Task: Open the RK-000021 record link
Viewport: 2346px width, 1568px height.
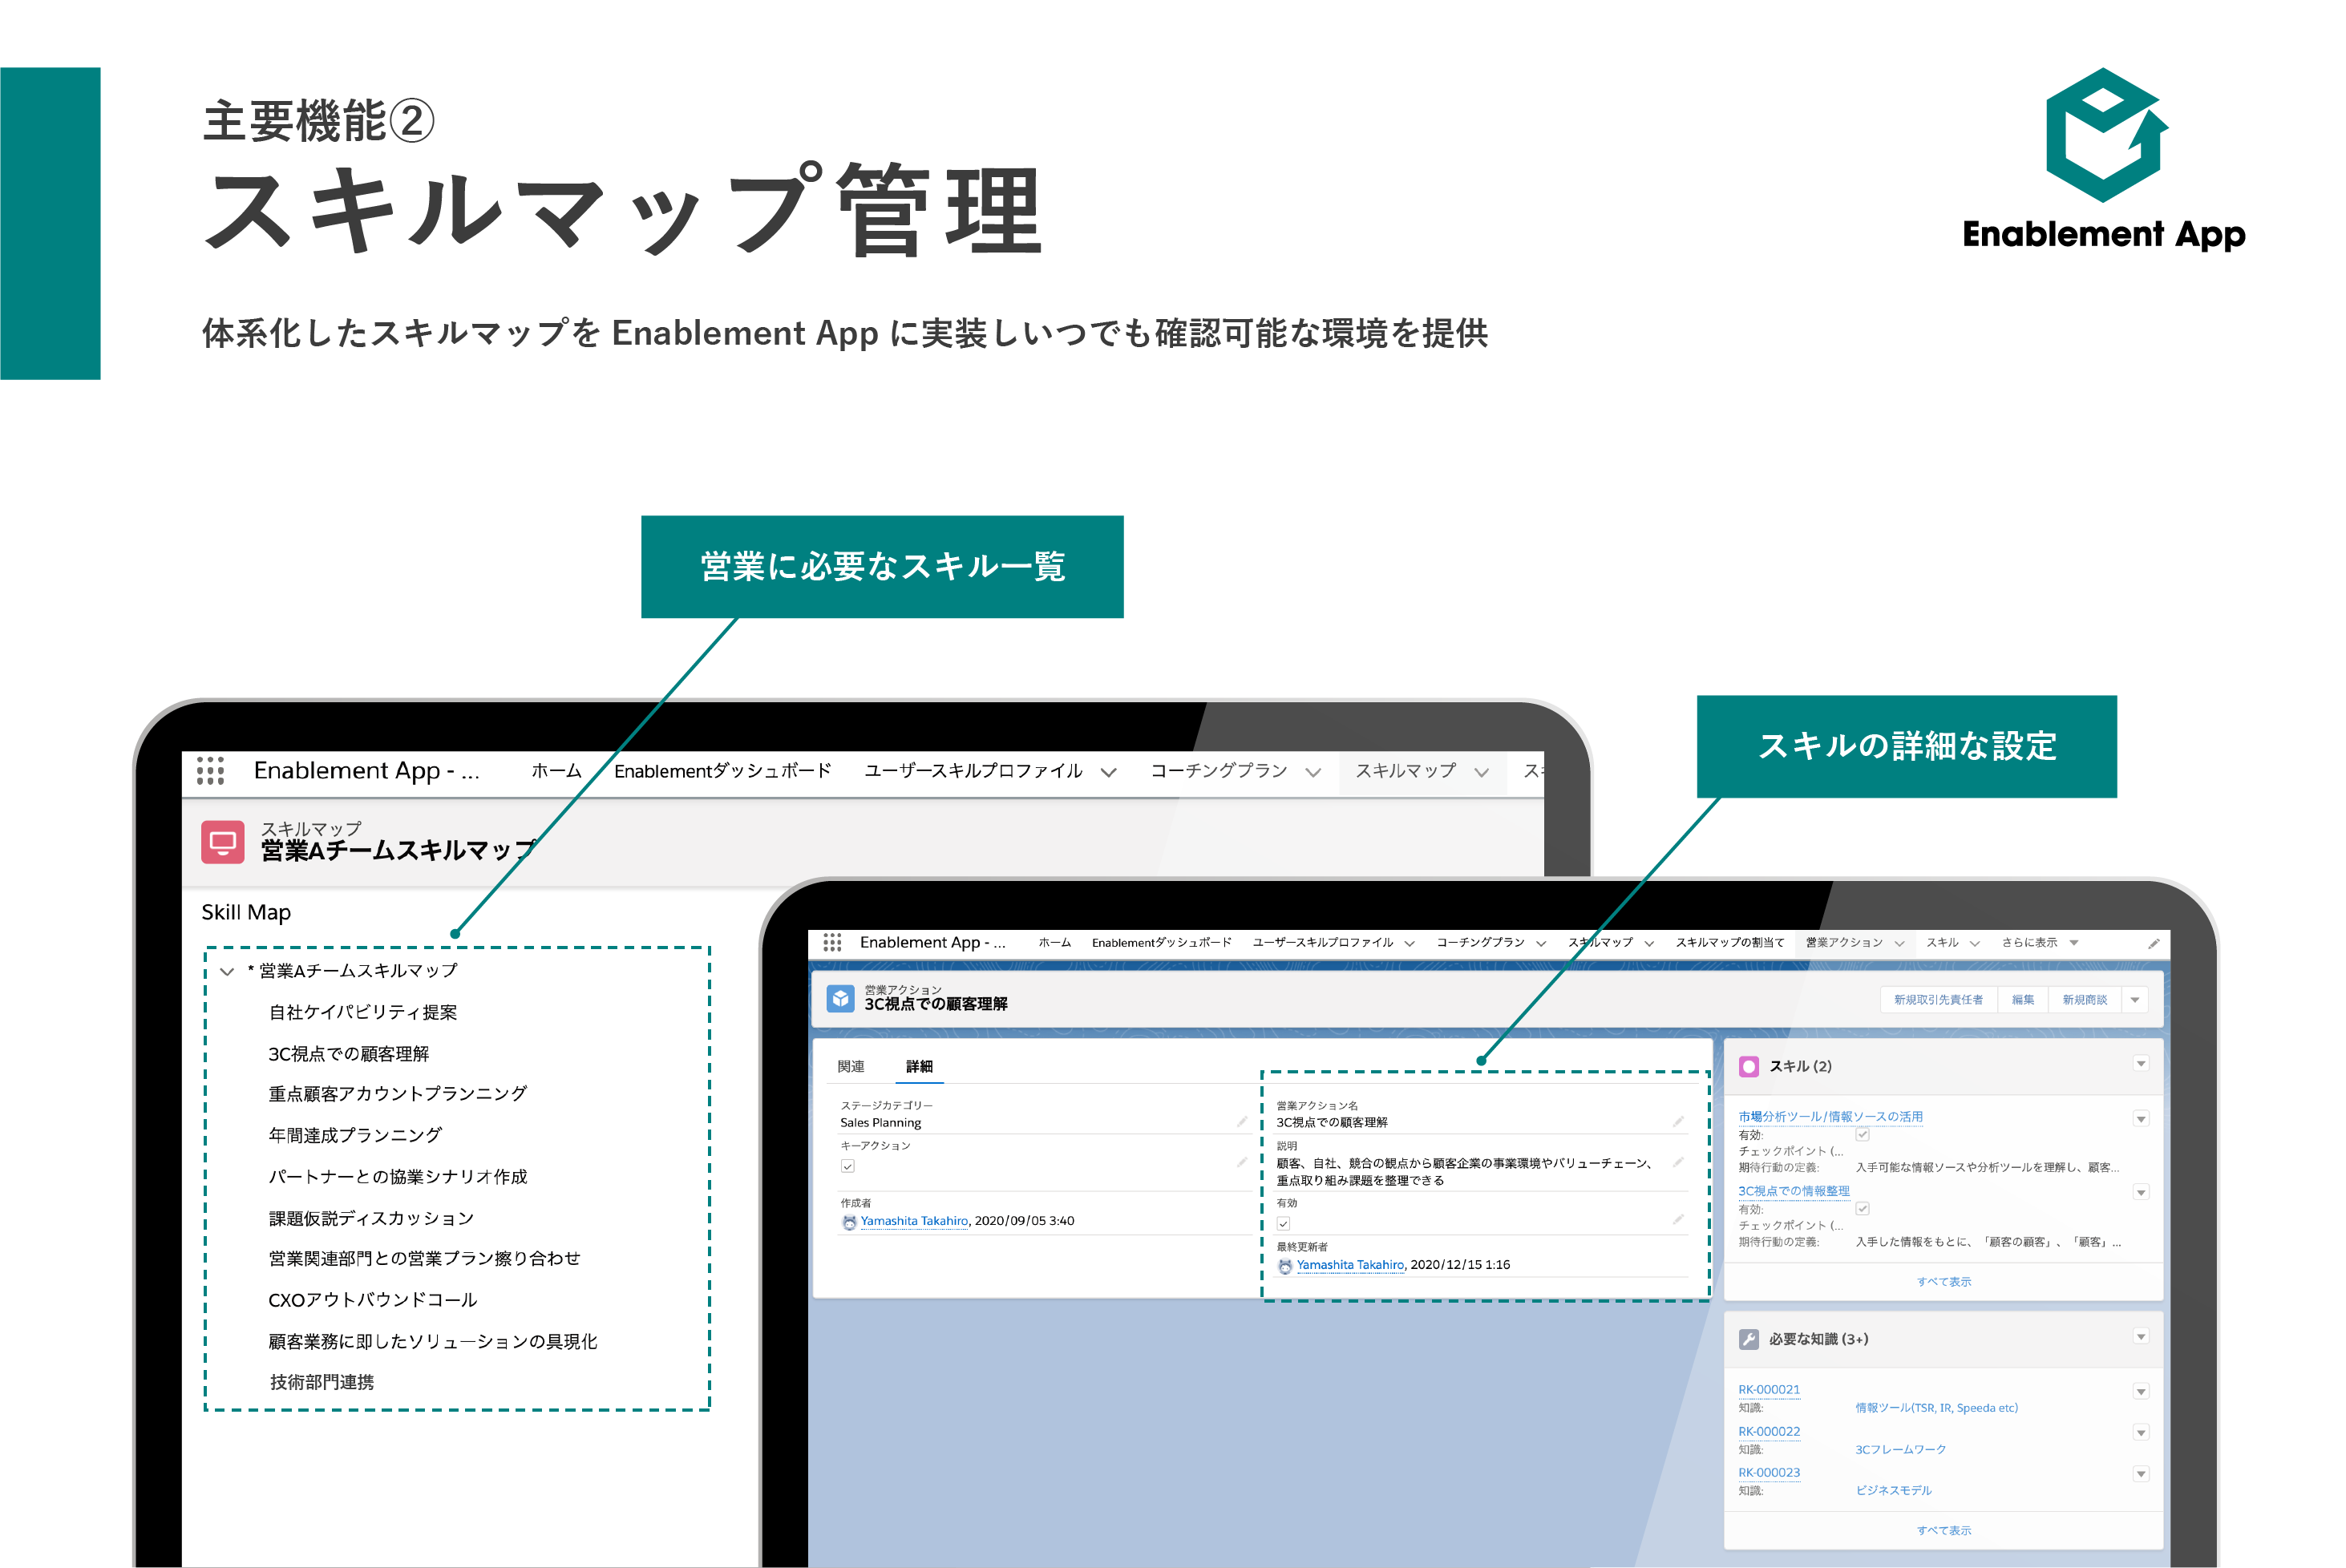Action: (1768, 1390)
